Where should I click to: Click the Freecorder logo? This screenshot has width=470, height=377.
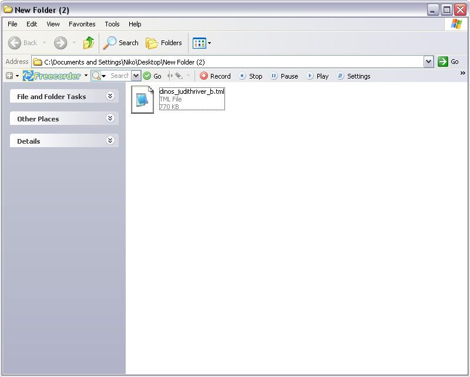tap(52, 76)
